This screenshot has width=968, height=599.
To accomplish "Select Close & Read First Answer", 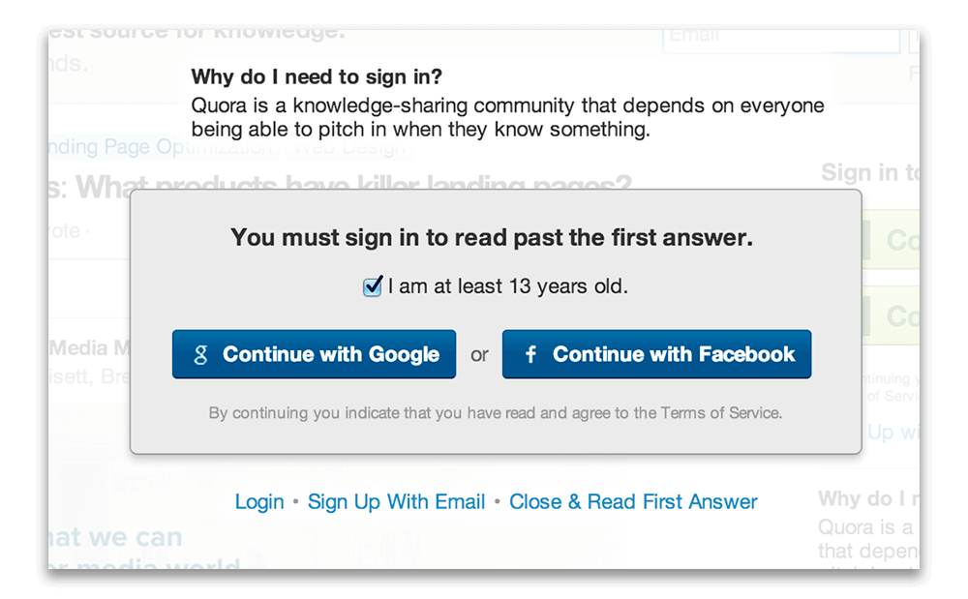I will click(x=633, y=501).
